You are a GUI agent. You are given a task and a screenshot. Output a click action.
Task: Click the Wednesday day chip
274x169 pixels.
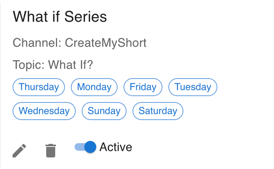pos(44,111)
